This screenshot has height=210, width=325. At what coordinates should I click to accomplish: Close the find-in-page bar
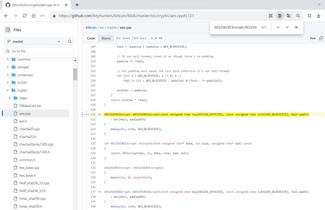(296, 27)
